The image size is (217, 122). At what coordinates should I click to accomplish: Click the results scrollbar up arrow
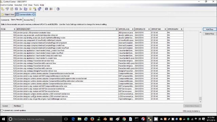pyautogui.click(x=200, y=32)
